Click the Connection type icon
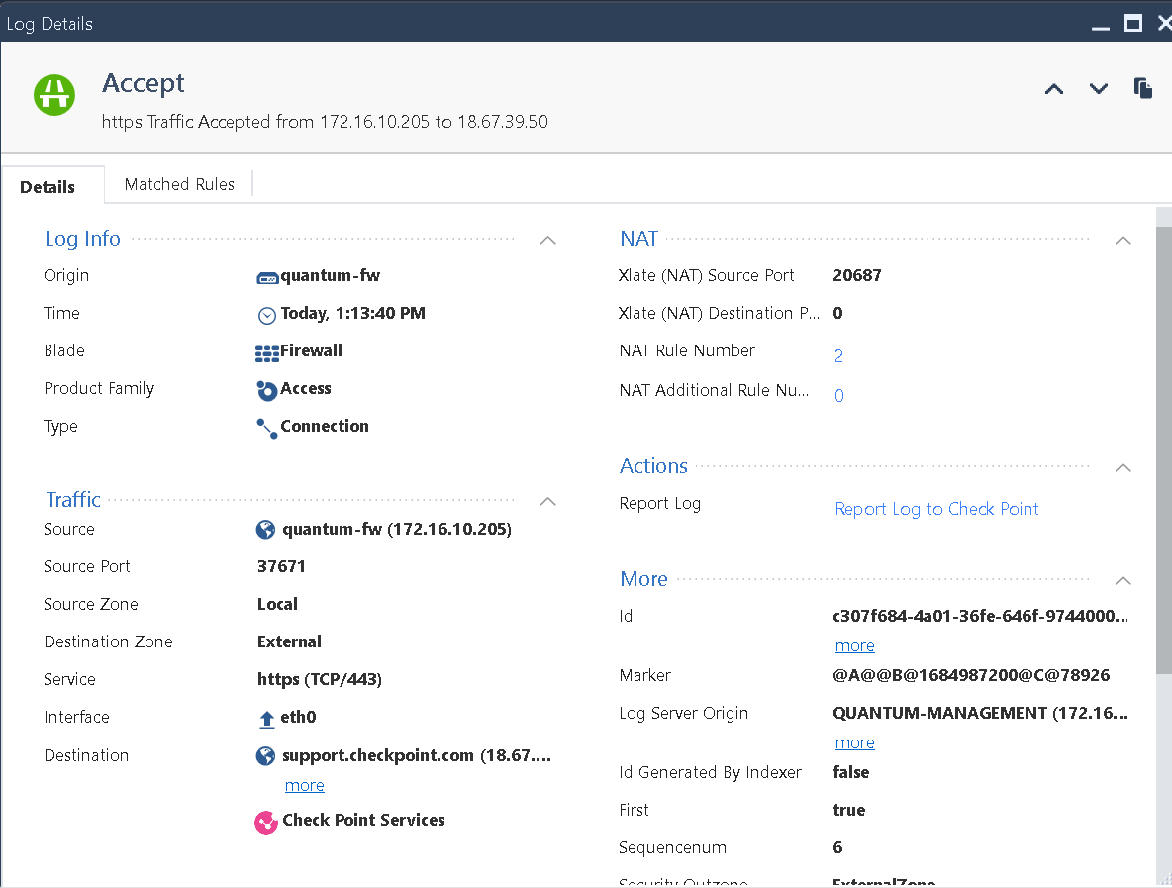1172x888 pixels. [265, 426]
